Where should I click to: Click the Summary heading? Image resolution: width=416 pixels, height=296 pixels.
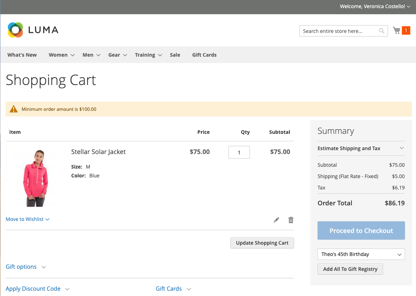[x=336, y=131]
